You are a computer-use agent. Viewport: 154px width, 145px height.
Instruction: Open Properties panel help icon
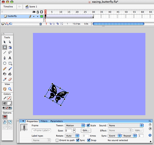click(150, 125)
